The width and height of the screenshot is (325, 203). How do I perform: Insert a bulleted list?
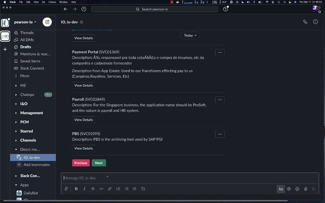click(x=126, y=189)
